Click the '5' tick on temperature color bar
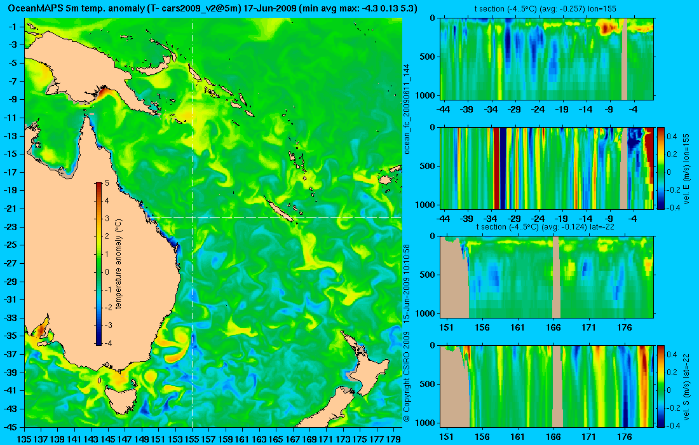The image size is (699, 445). (x=107, y=183)
